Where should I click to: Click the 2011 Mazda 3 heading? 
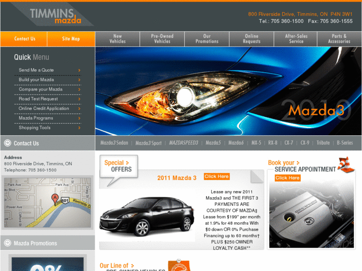pyautogui.click(x=177, y=178)
